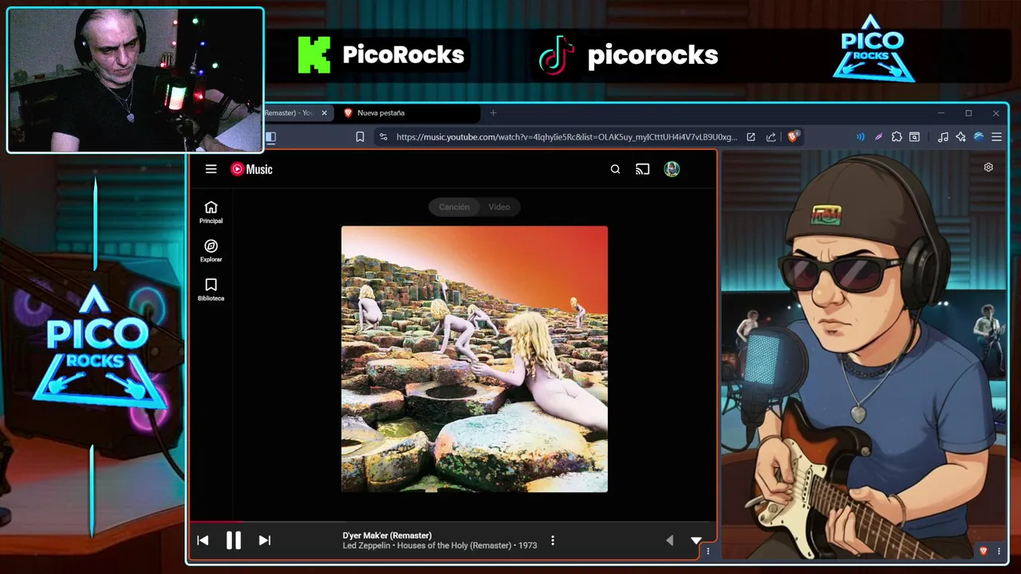The height and width of the screenshot is (574, 1021).
Task: Open search in YouTube Music
Action: coord(615,169)
